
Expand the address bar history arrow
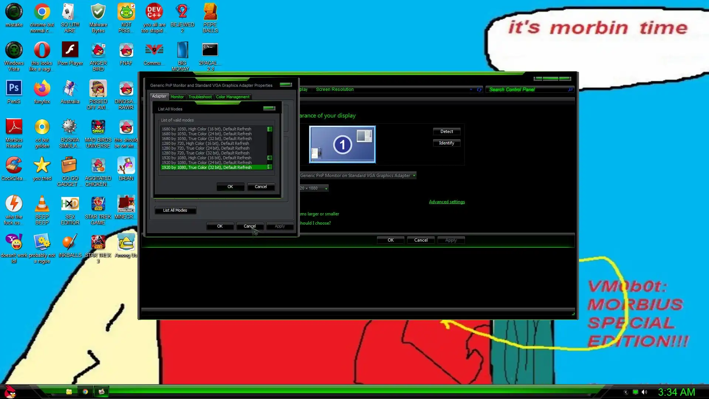pyautogui.click(x=471, y=89)
